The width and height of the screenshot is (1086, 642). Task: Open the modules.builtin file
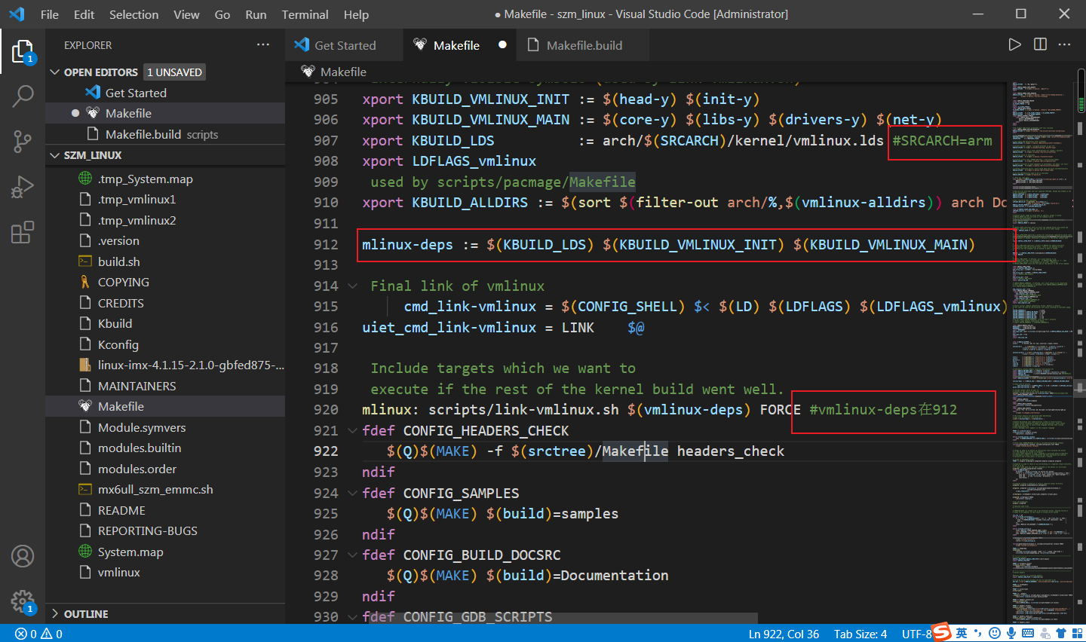pos(165,448)
